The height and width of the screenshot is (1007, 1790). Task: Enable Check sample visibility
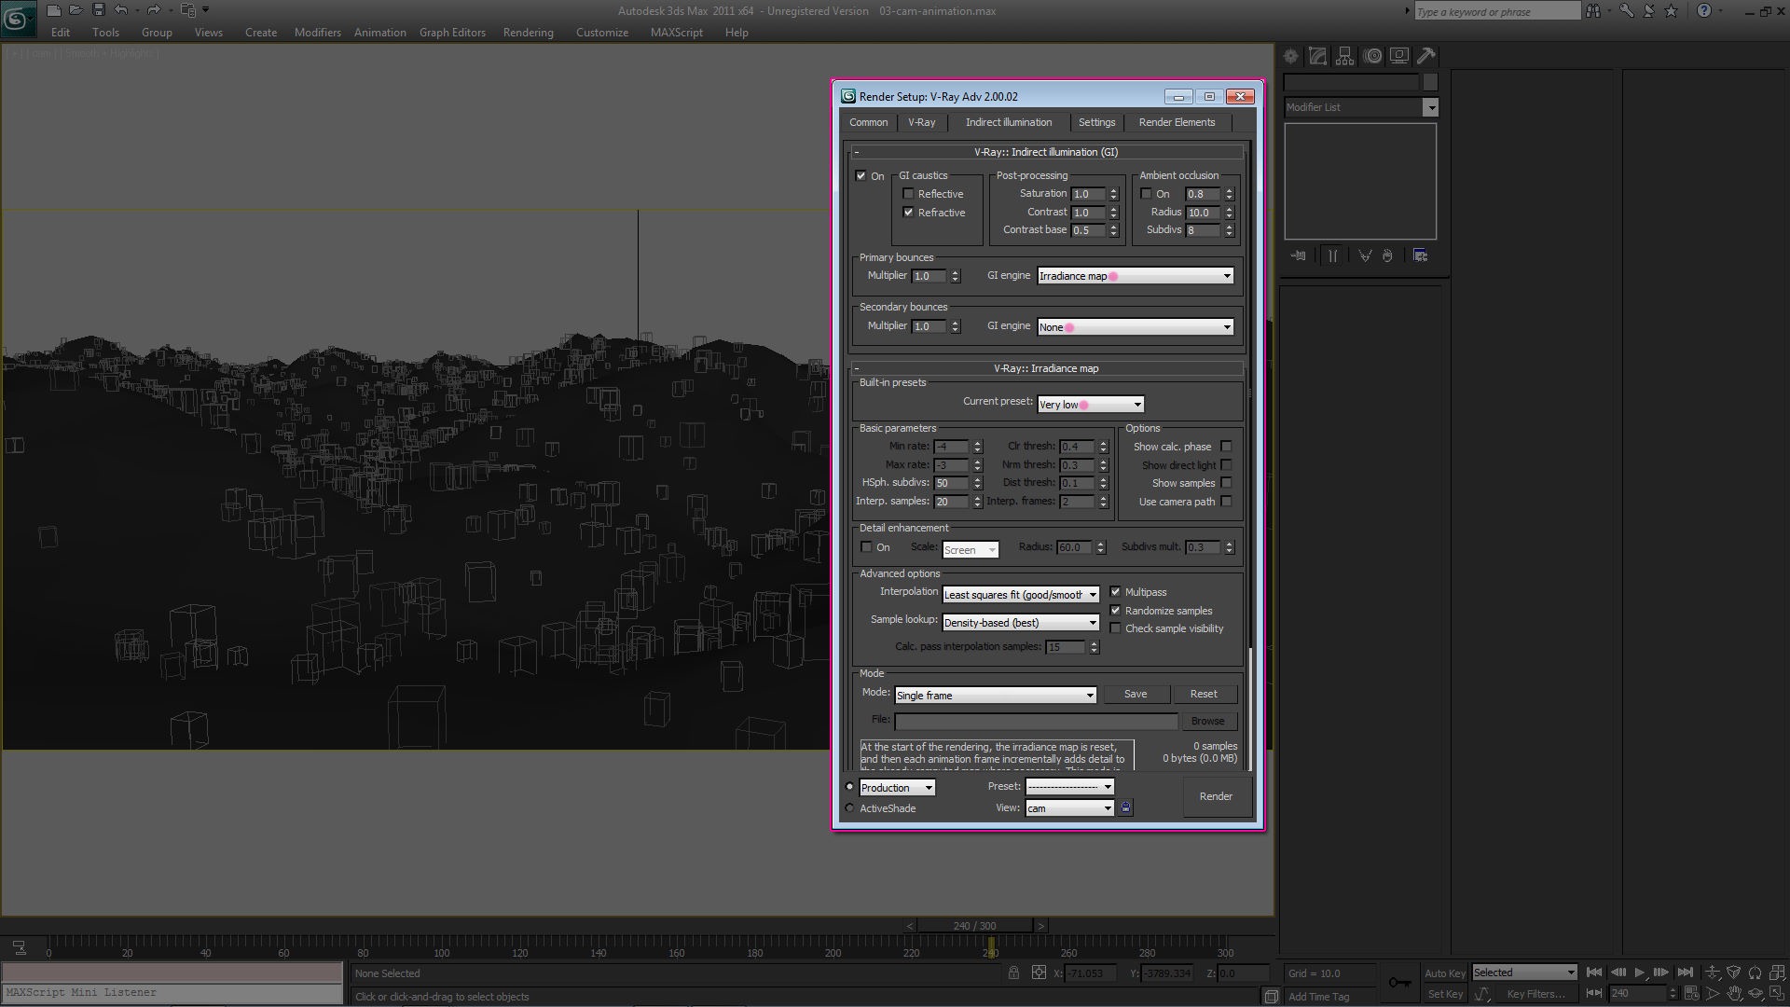pyautogui.click(x=1115, y=628)
